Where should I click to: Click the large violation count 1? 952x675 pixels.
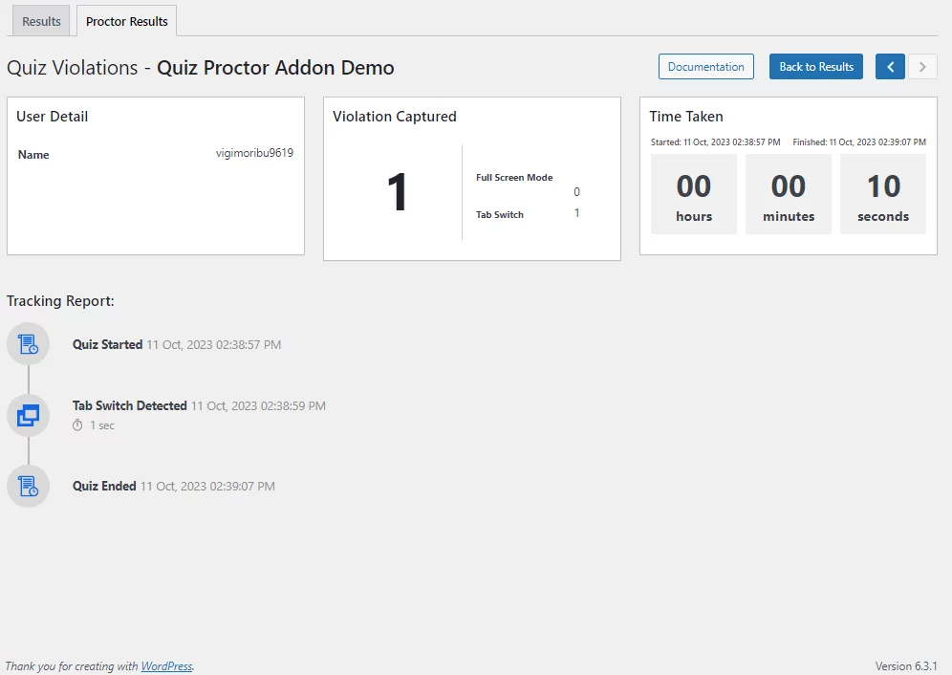click(397, 192)
